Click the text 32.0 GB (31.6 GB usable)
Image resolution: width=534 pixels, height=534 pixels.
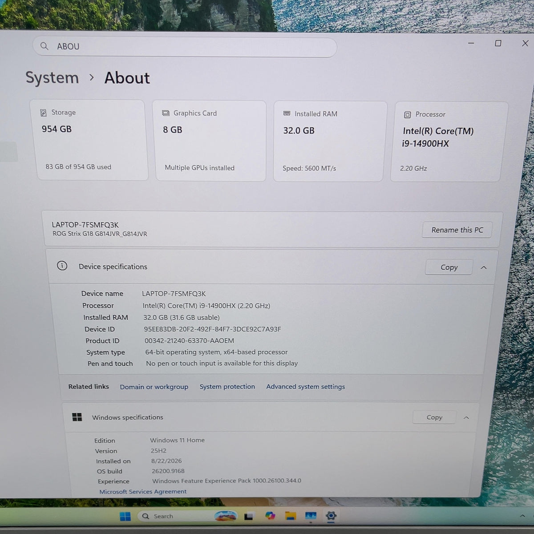click(182, 317)
